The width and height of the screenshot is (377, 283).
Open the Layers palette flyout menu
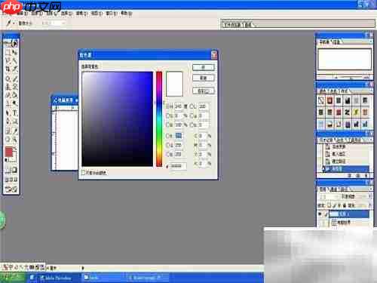point(371,189)
